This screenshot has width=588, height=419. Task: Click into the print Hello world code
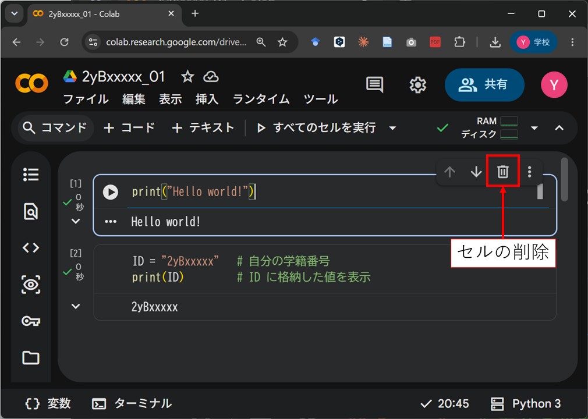point(193,192)
